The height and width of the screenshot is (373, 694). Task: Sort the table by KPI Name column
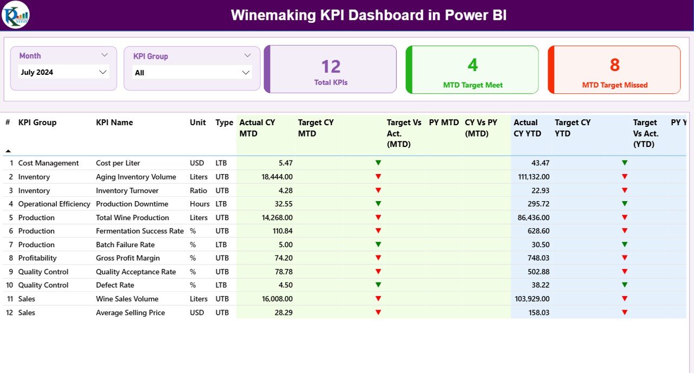(114, 123)
